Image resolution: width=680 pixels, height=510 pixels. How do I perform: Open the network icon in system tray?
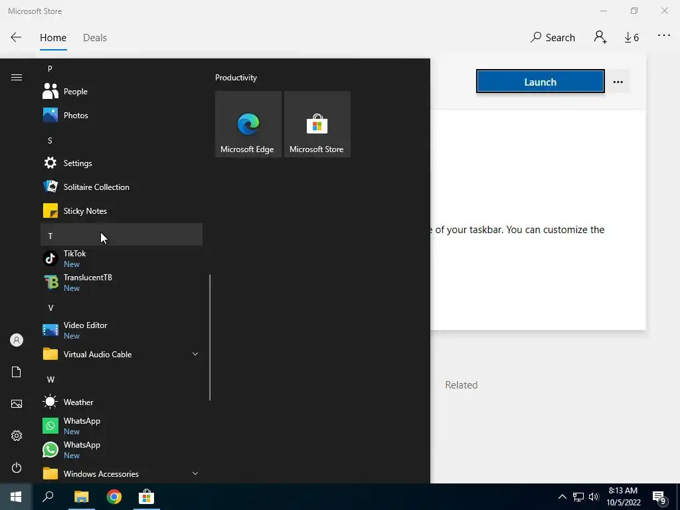(578, 497)
